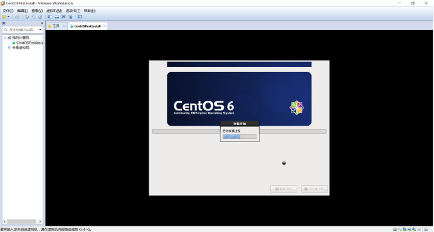Close the 主页 tab

pos(64,26)
